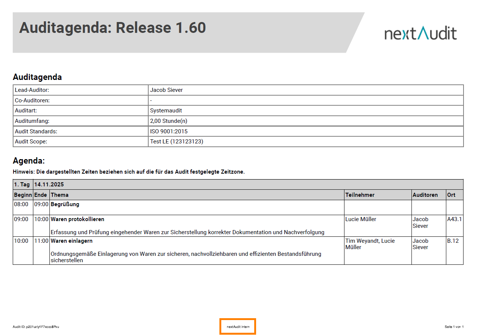The width and height of the screenshot is (477, 335).
Task: Click the 'Auditagenda: Release 1.60' title
Action: click(112, 28)
